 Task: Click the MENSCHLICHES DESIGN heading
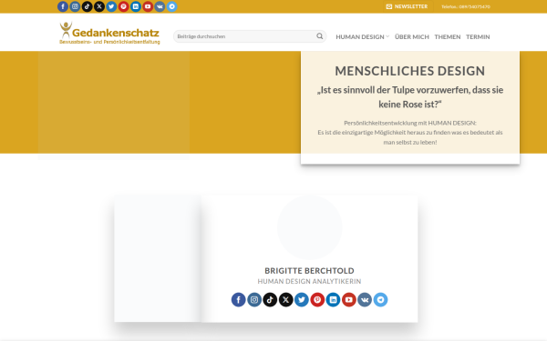click(410, 71)
